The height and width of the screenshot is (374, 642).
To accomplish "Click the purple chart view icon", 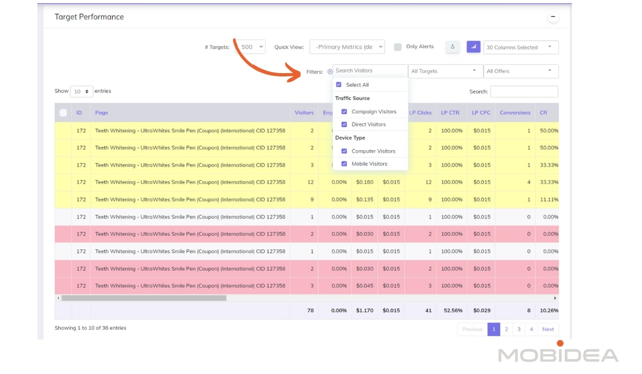I will tap(473, 47).
